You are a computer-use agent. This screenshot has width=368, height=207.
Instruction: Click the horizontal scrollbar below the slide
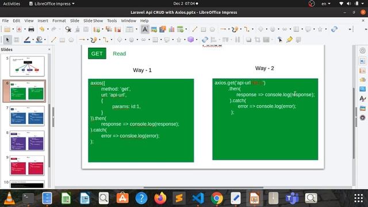pos(203,187)
